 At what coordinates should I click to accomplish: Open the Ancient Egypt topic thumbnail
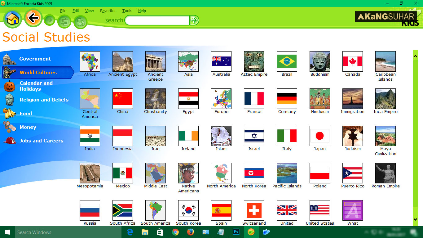pyautogui.click(x=122, y=61)
